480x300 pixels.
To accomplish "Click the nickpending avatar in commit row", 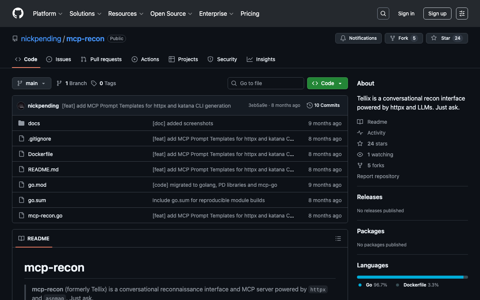I will pos(21,106).
